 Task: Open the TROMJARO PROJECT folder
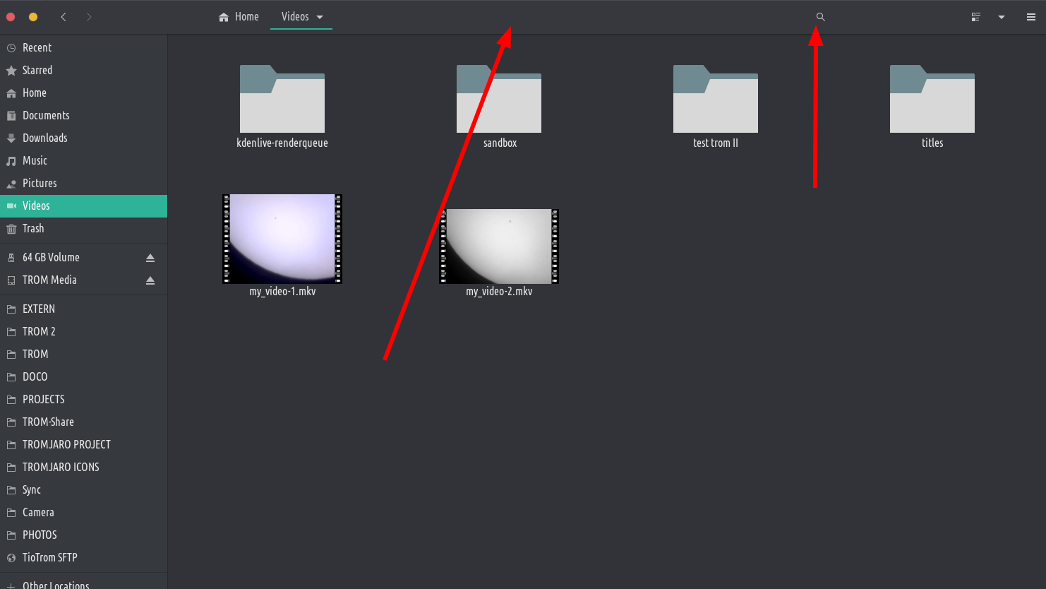(66, 444)
